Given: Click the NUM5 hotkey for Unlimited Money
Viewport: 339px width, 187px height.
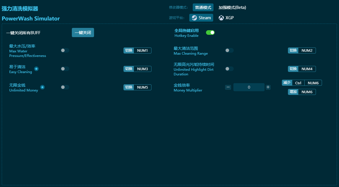Looking at the screenshot, I should pyautogui.click(x=142, y=87).
